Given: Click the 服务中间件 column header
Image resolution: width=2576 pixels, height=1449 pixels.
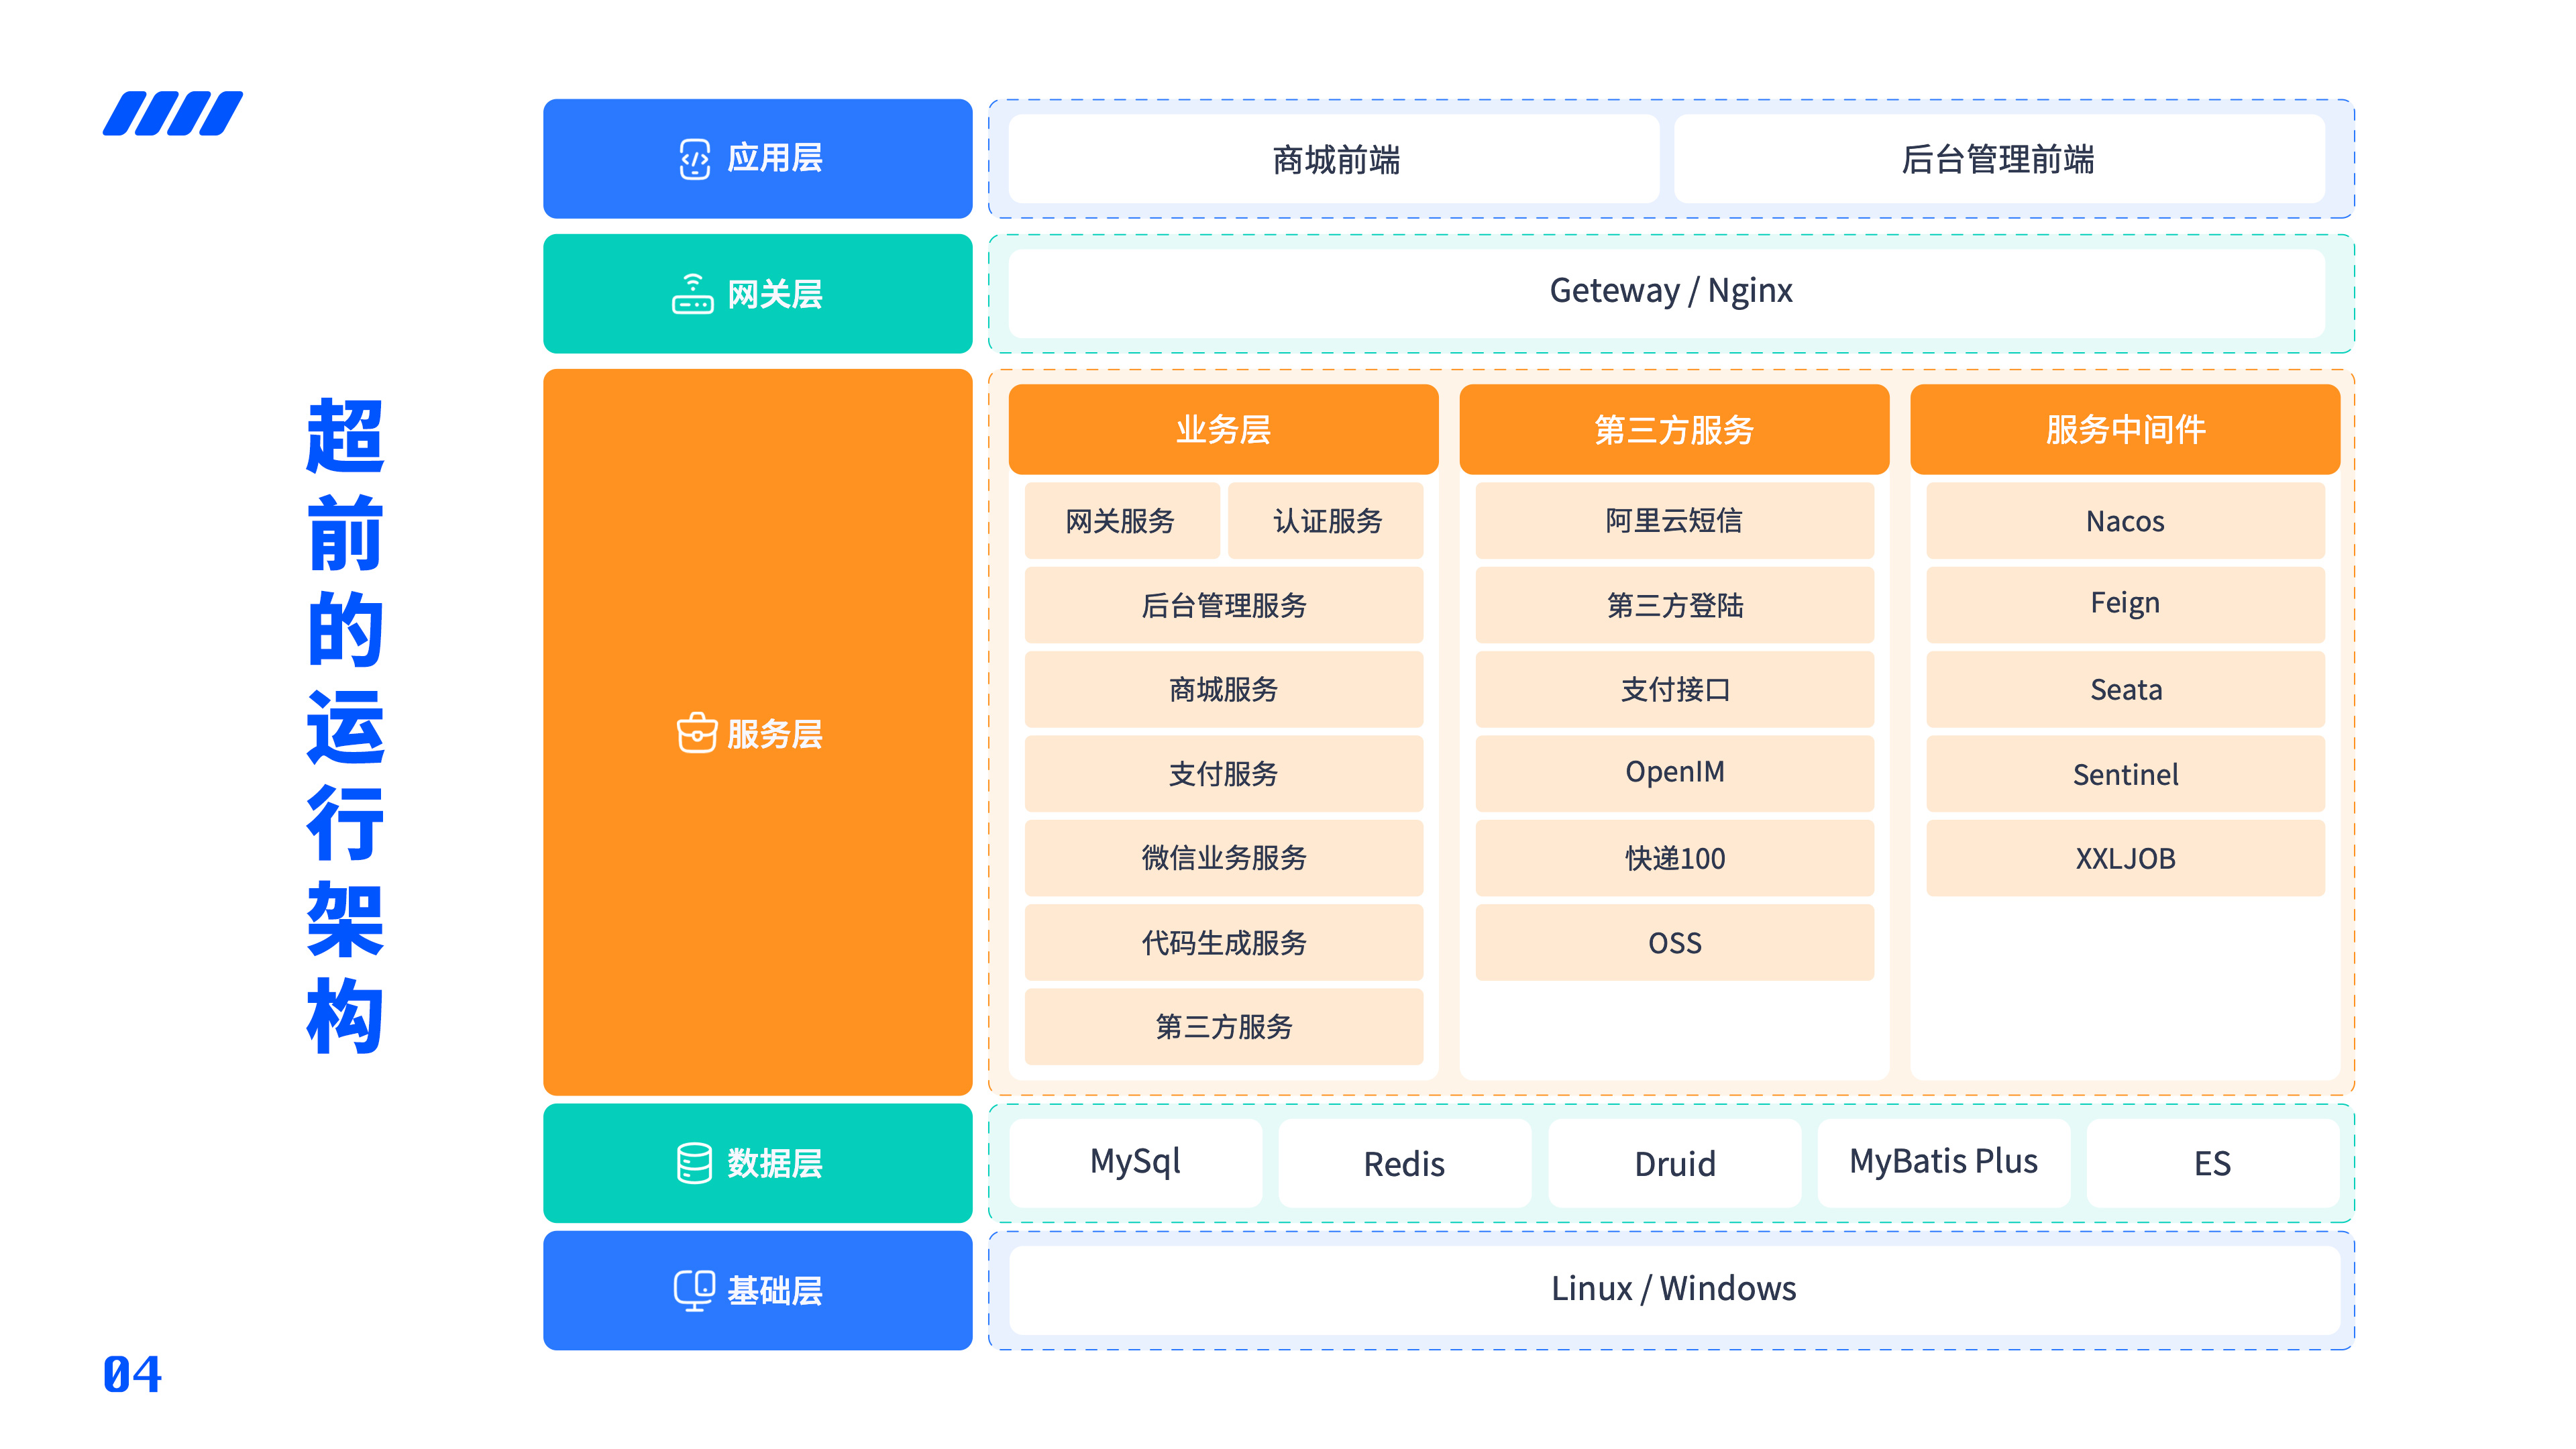Looking at the screenshot, I should pyautogui.click(x=2125, y=429).
